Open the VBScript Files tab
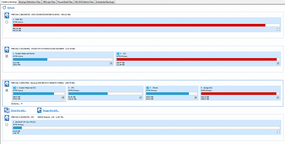This screenshot has height=144, width=285. click(x=49, y=2)
